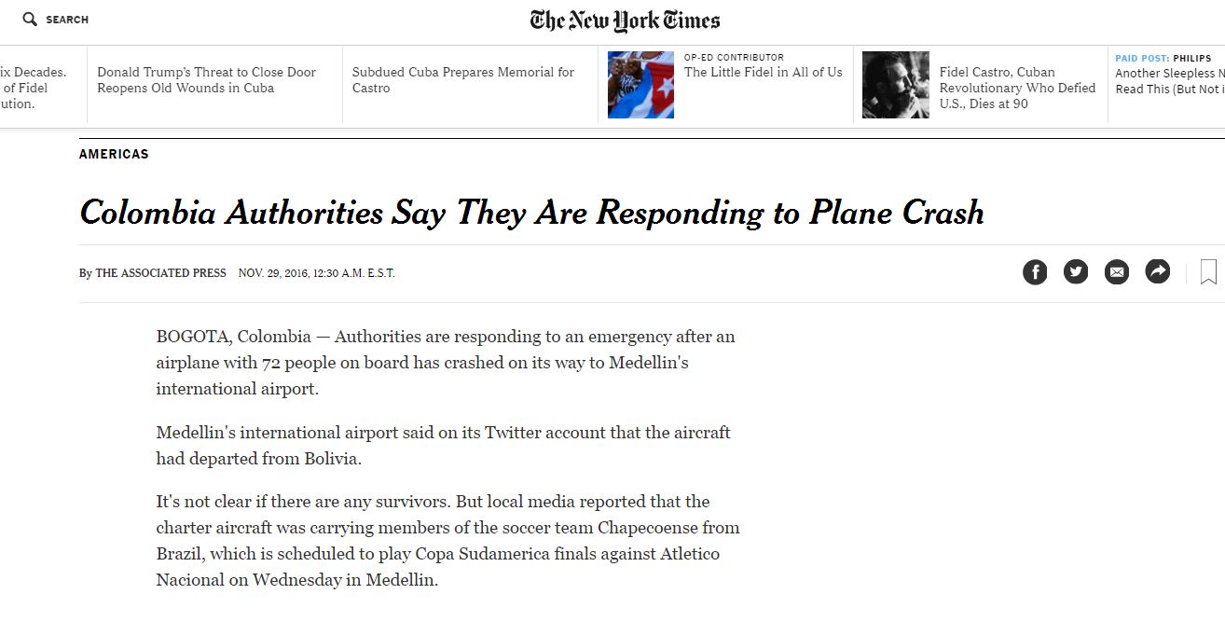Open the Philips paid post story
The image size is (1225, 622).
[x=1170, y=81]
